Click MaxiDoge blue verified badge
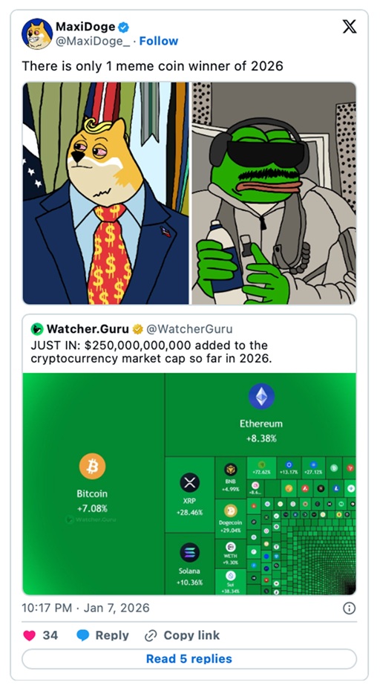The height and width of the screenshot is (691, 380). (x=124, y=27)
